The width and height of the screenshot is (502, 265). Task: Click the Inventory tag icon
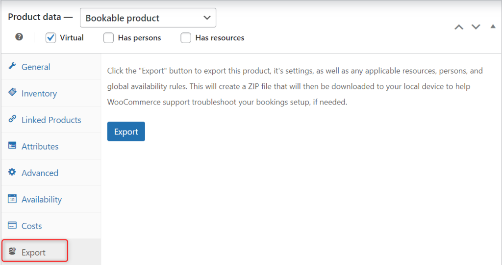[x=12, y=93]
